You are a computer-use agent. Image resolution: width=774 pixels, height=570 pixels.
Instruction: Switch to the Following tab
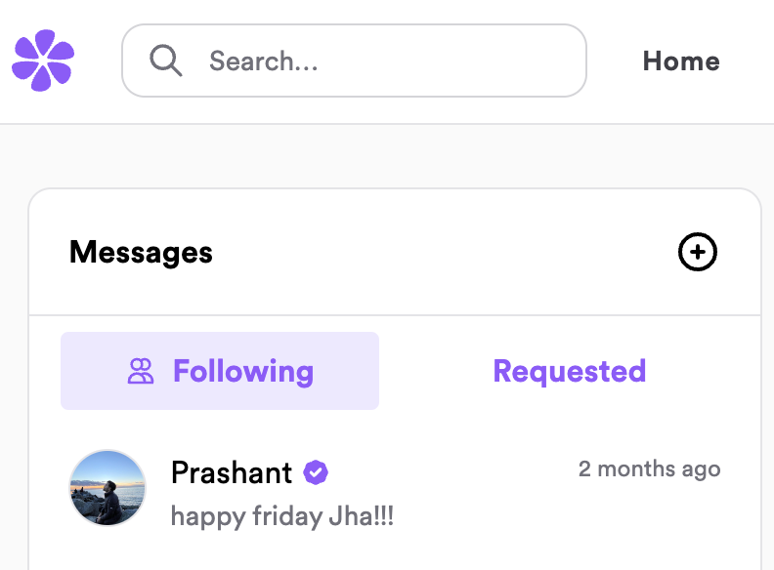(220, 371)
